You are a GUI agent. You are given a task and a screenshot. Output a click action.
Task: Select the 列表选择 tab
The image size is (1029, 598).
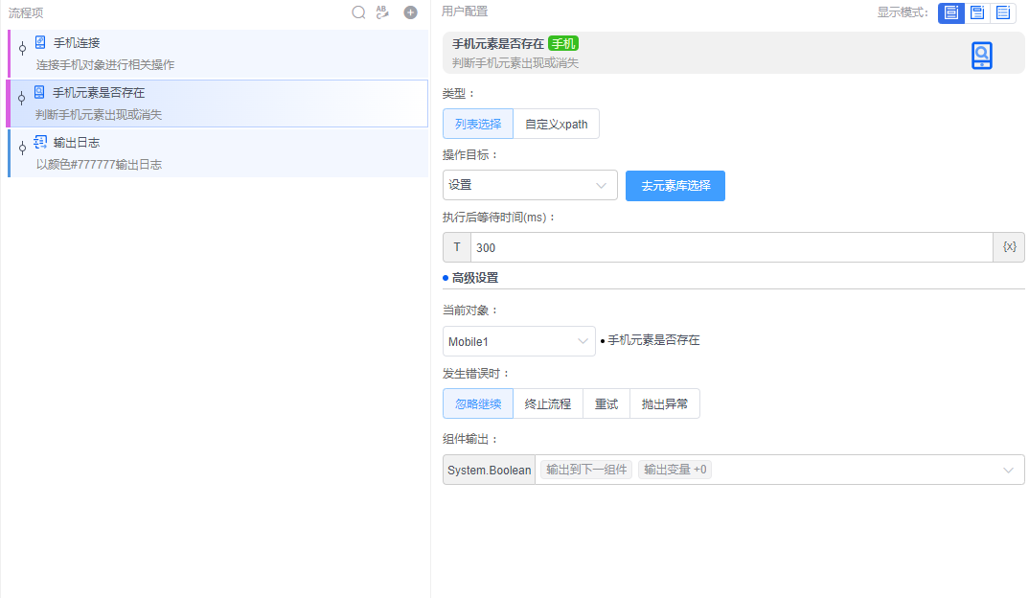(x=477, y=124)
